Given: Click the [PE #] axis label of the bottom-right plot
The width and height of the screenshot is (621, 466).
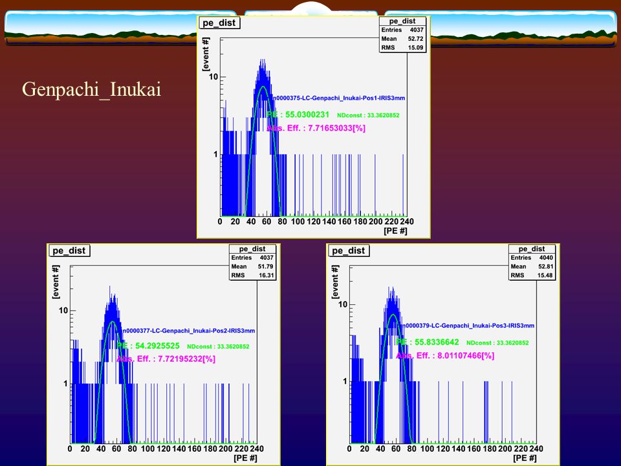Looking at the screenshot, I should [x=525, y=458].
